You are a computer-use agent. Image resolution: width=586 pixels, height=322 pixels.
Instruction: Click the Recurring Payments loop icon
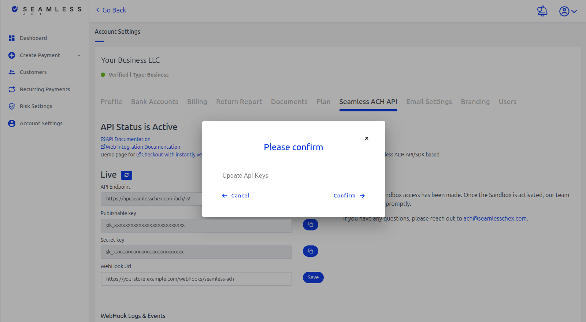12,89
